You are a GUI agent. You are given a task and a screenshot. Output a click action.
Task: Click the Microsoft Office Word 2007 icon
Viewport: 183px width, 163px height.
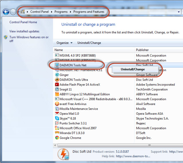(x=57, y=128)
